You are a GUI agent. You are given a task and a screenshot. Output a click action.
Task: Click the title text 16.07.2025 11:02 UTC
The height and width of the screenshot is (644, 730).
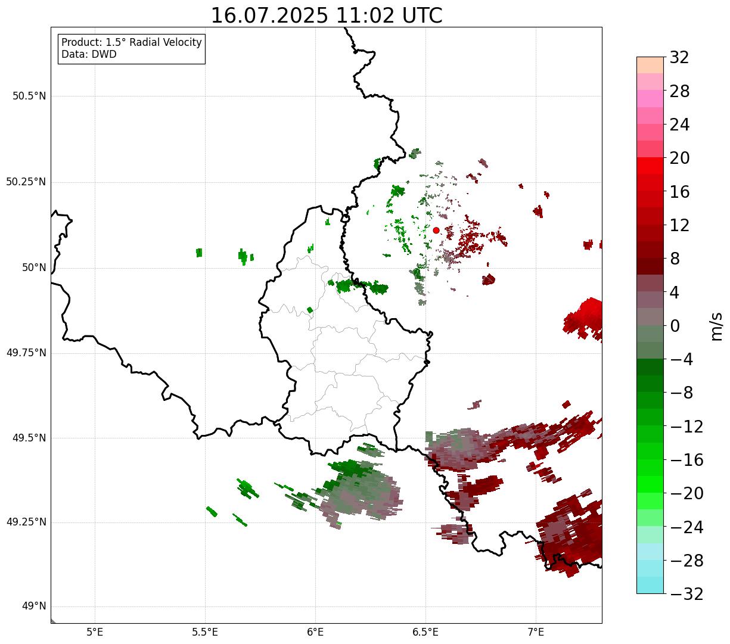click(327, 15)
